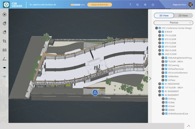
Task: Click the C2B Viewer logo
Action: (13, 5)
